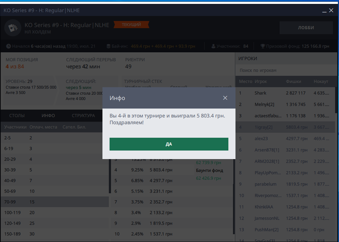
Task: Click the 120-149 participants row
Action: [55, 223]
